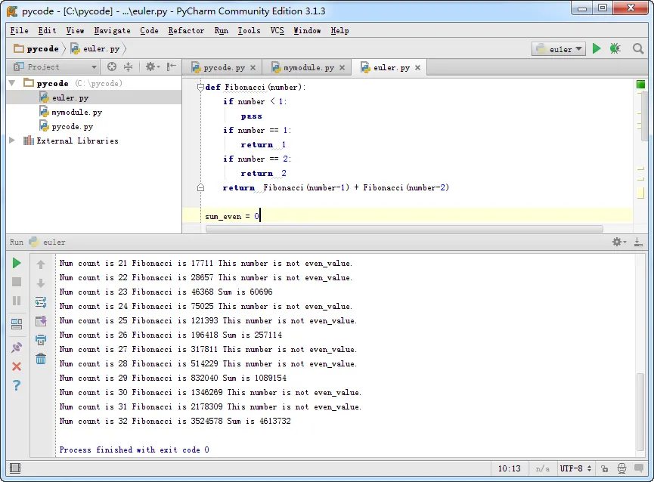Hide the Project tool window
The width and height of the screenshot is (654, 482).
pyautogui.click(x=171, y=66)
